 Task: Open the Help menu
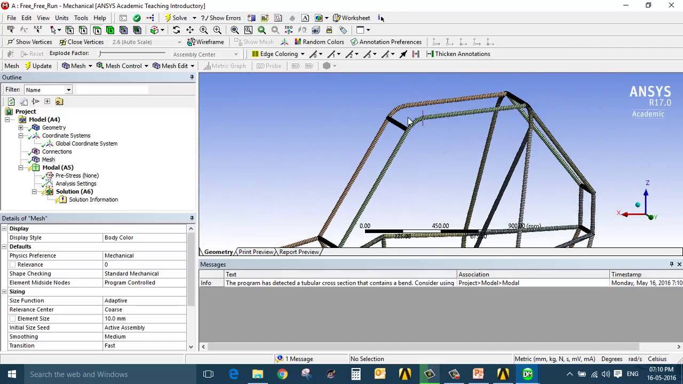(x=100, y=18)
